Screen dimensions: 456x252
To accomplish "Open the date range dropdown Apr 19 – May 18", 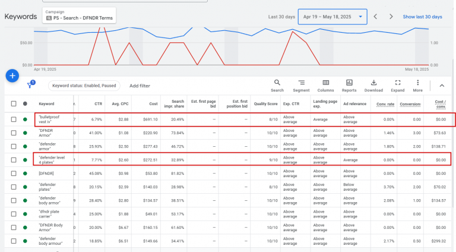I will pyautogui.click(x=332, y=17).
